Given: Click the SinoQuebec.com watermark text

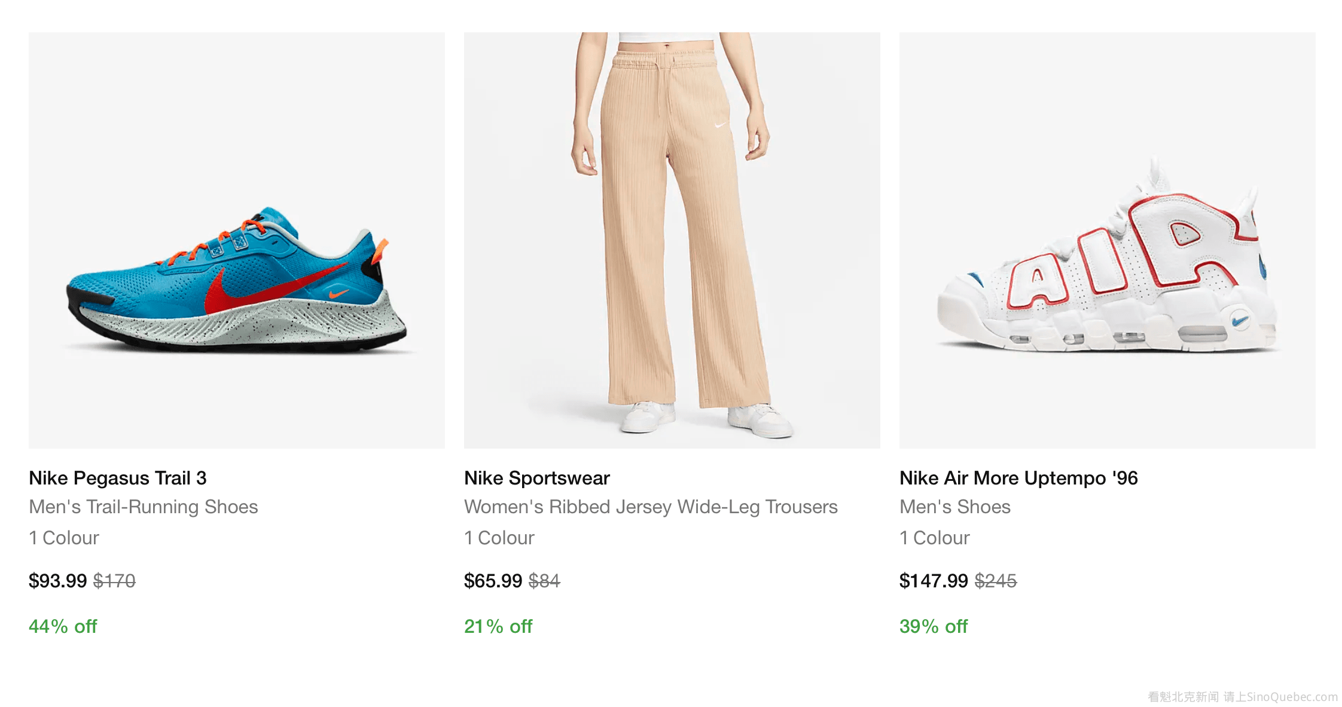Looking at the screenshot, I should 1292,697.
